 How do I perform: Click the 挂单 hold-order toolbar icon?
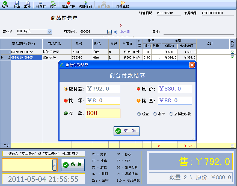coord(17,5)
